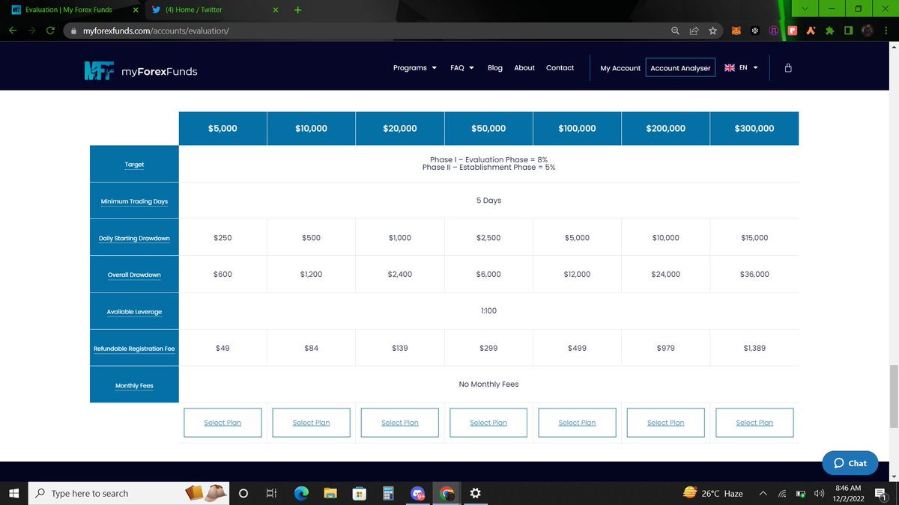Open the pink P extension icon
This screenshot has height=505, width=899.
(x=792, y=31)
